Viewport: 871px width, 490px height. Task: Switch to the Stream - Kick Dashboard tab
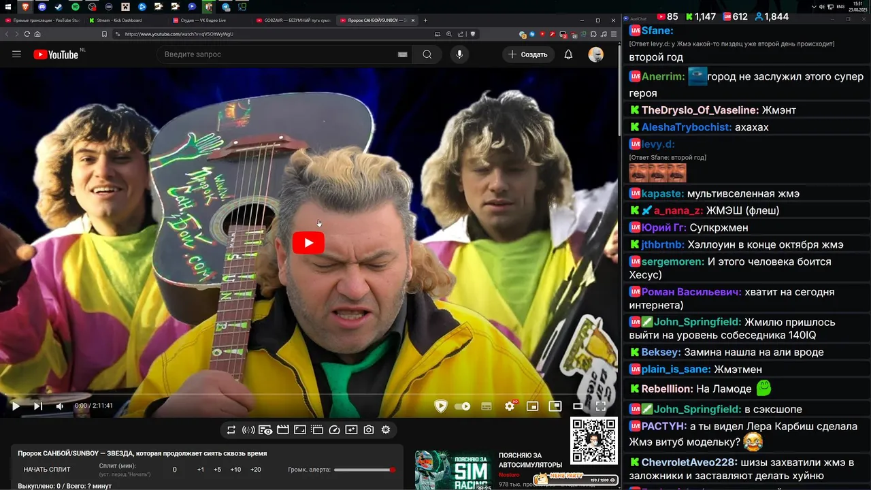click(x=127, y=20)
